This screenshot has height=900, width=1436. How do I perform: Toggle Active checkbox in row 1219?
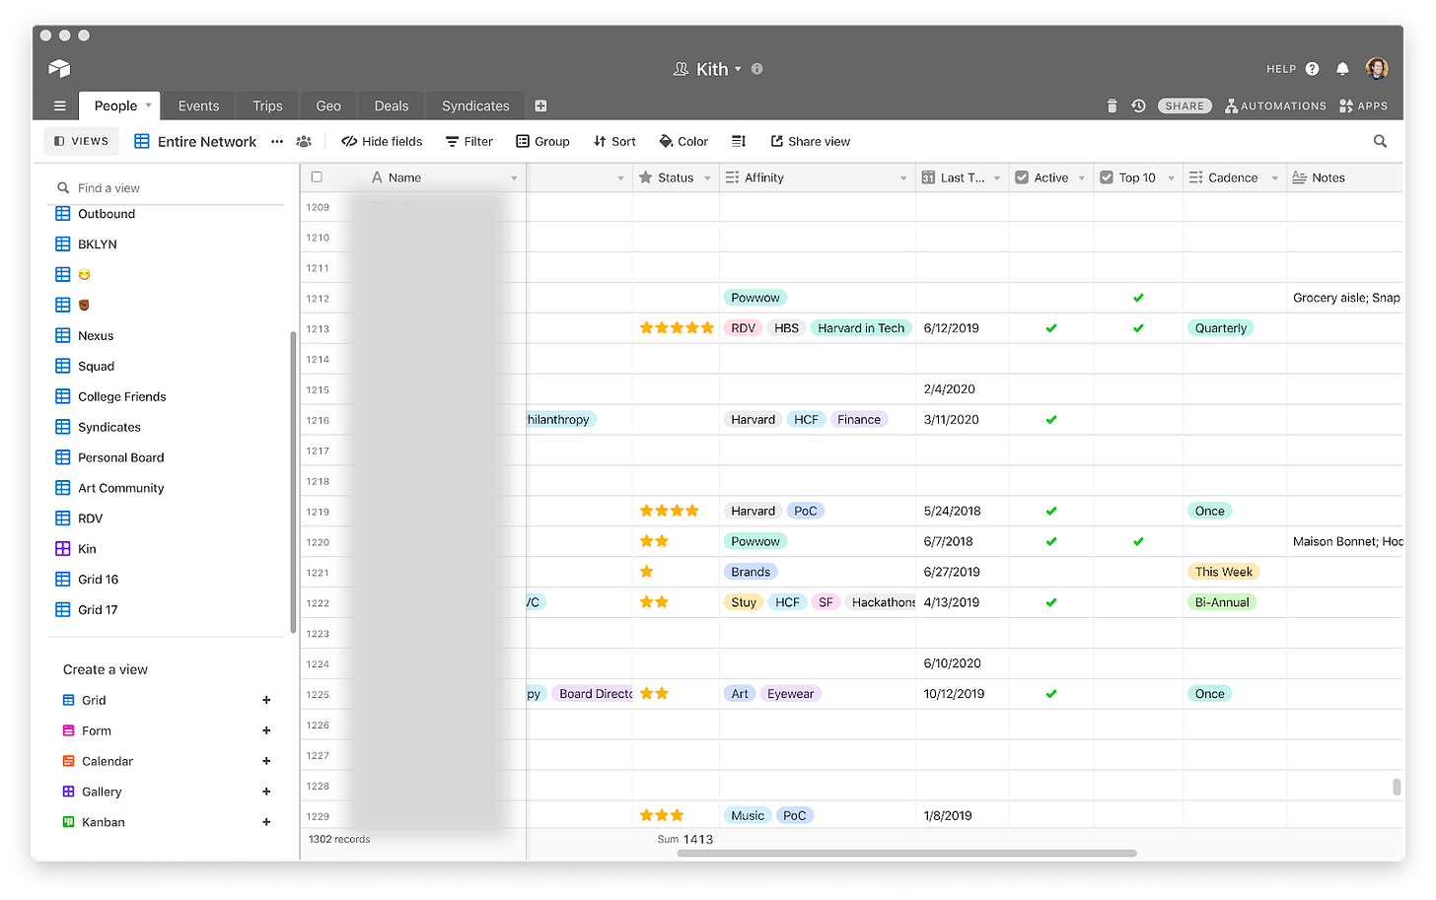[x=1051, y=512]
